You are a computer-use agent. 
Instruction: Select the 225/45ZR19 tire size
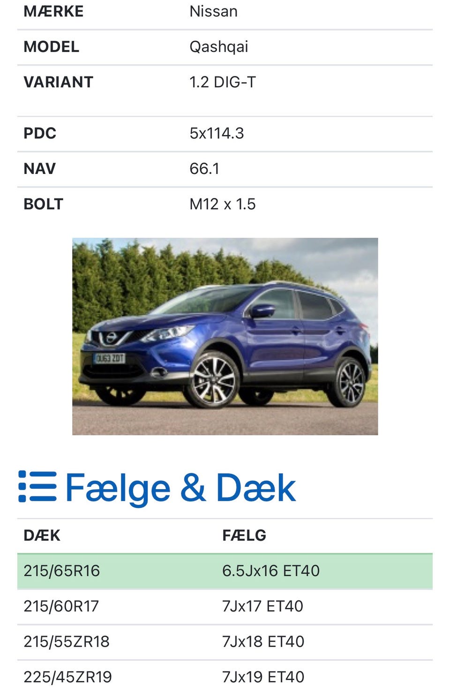[68, 677]
